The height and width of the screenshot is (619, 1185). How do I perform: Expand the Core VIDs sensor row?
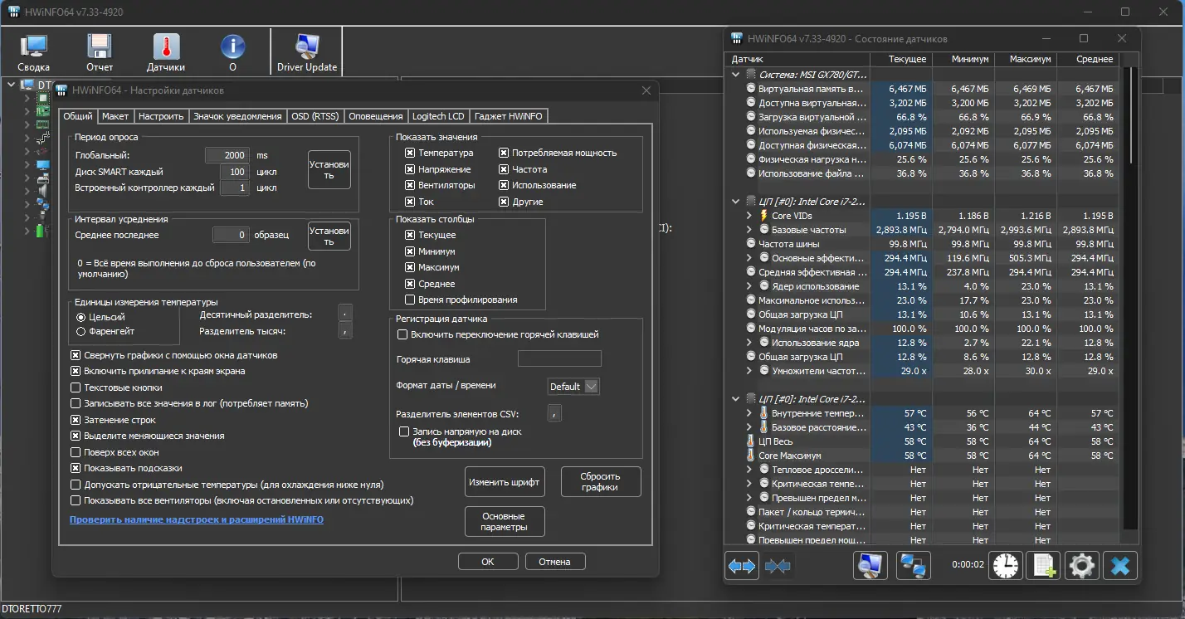[x=749, y=216]
